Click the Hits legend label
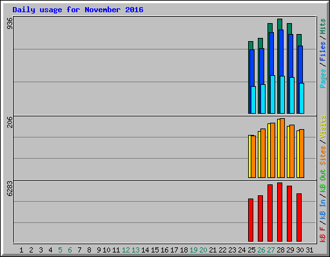Screen dimensions: 330x257 coord(323,26)
